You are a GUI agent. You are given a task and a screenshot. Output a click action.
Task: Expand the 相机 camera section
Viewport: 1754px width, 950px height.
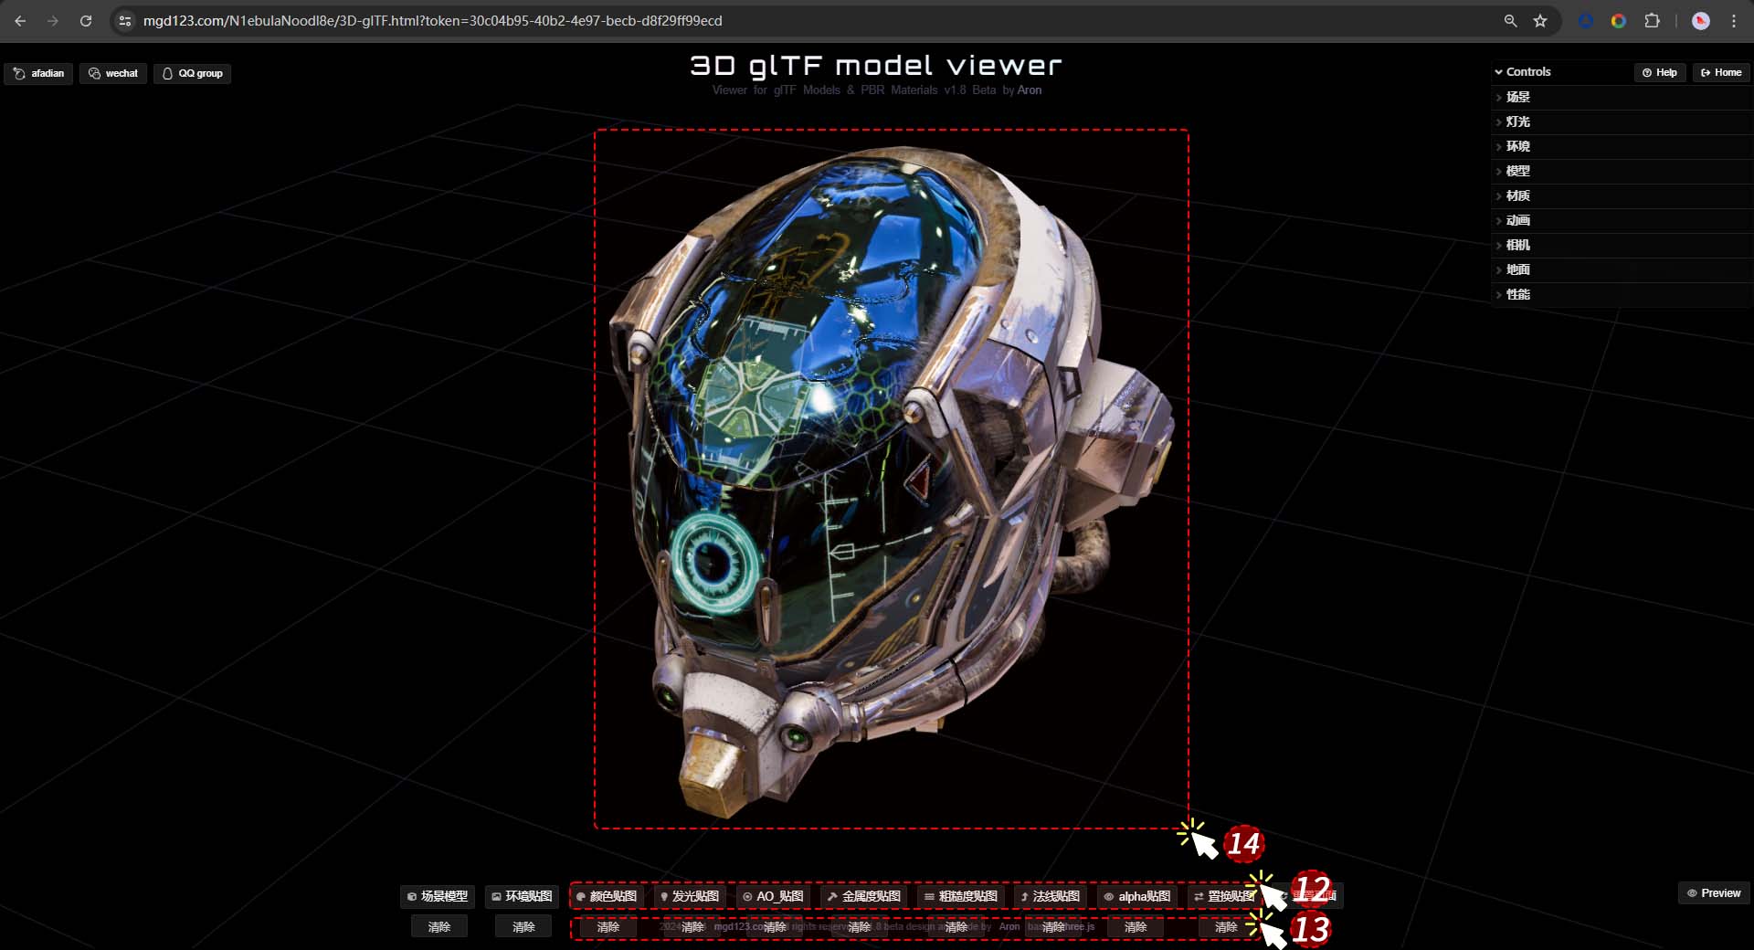coord(1517,245)
